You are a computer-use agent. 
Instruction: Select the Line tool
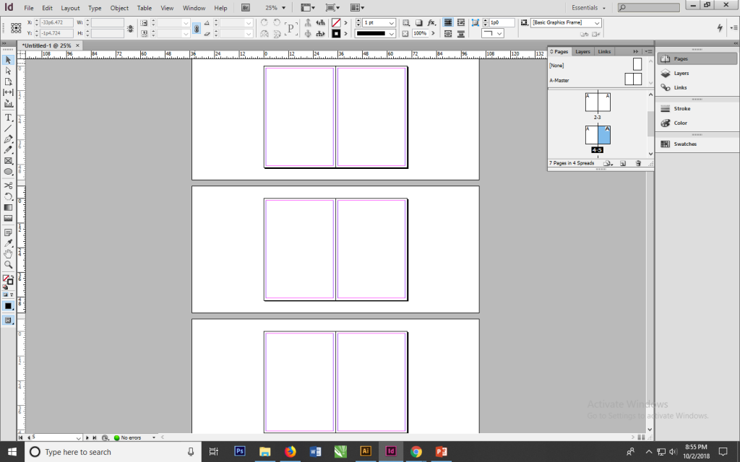pyautogui.click(x=8, y=128)
